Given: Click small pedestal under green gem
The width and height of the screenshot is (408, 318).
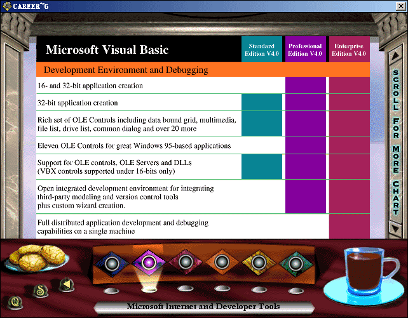Looking at the screenshot, I should pos(296,291).
